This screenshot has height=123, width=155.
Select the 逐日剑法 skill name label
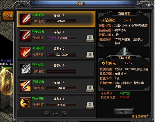(38, 82)
